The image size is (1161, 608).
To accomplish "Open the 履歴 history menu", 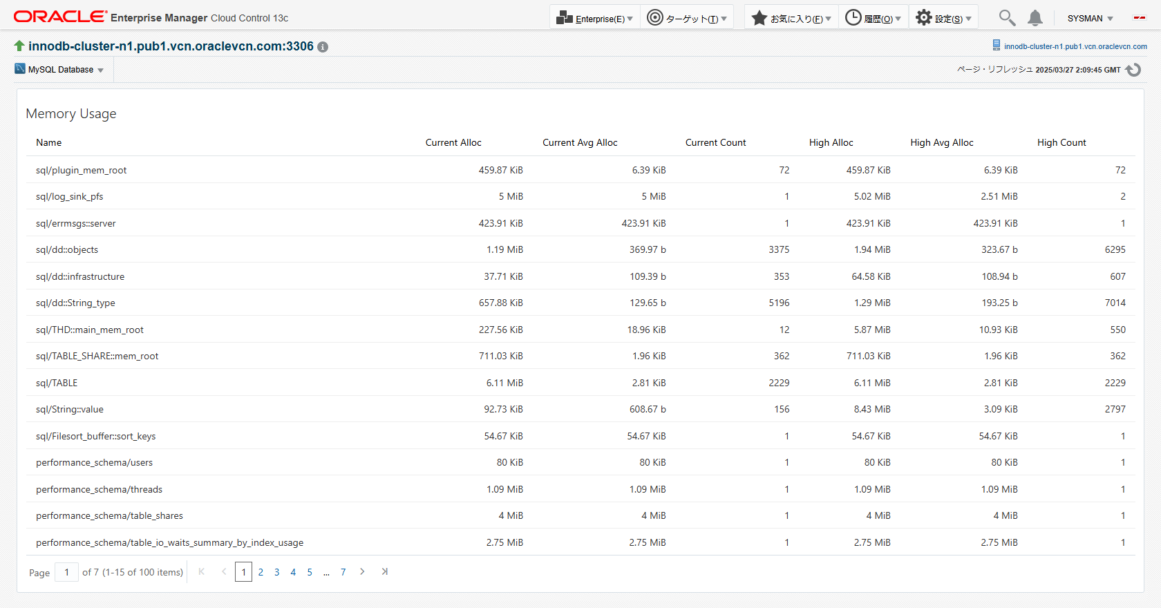I will [873, 18].
